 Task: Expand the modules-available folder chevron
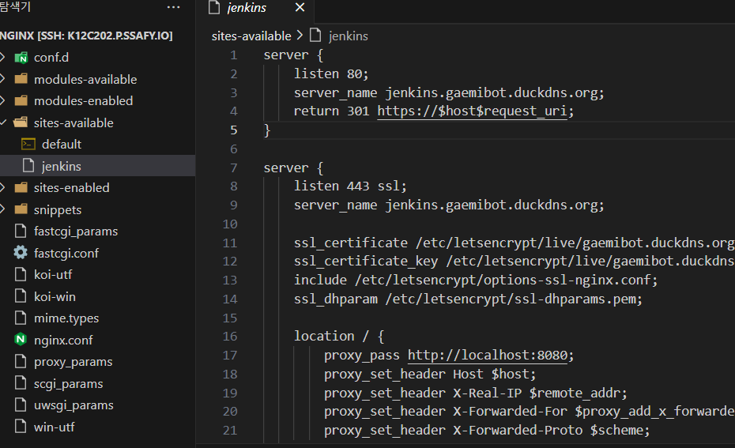click(3, 79)
